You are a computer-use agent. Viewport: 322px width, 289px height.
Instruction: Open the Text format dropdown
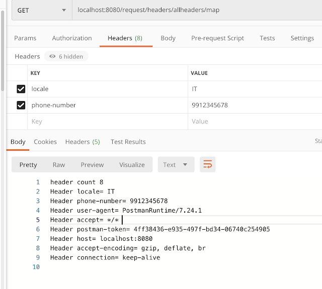point(176,164)
